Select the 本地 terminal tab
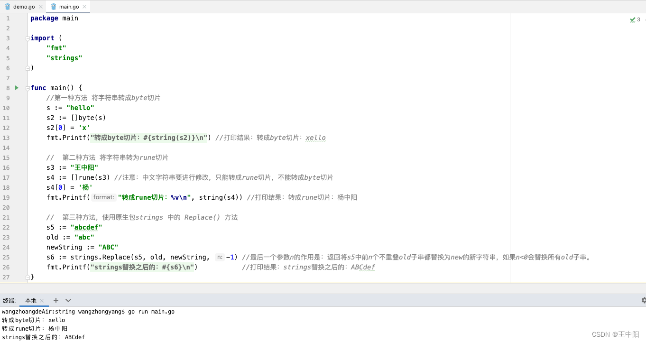The image size is (646, 342). click(x=31, y=300)
